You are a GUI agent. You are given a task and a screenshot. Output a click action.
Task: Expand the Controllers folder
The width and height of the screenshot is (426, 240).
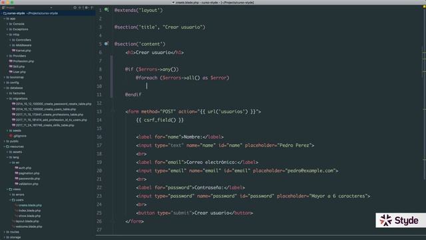click(x=11, y=40)
